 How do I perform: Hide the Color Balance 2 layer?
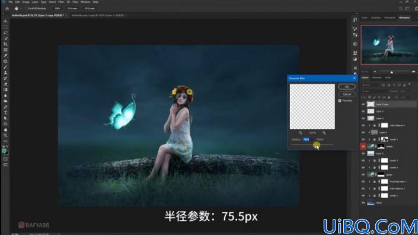point(363,125)
